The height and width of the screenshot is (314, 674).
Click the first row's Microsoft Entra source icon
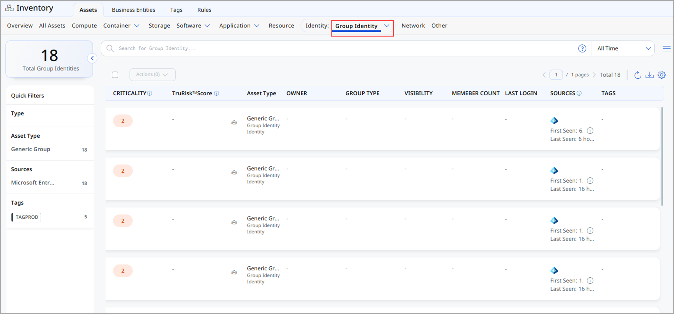click(x=554, y=120)
